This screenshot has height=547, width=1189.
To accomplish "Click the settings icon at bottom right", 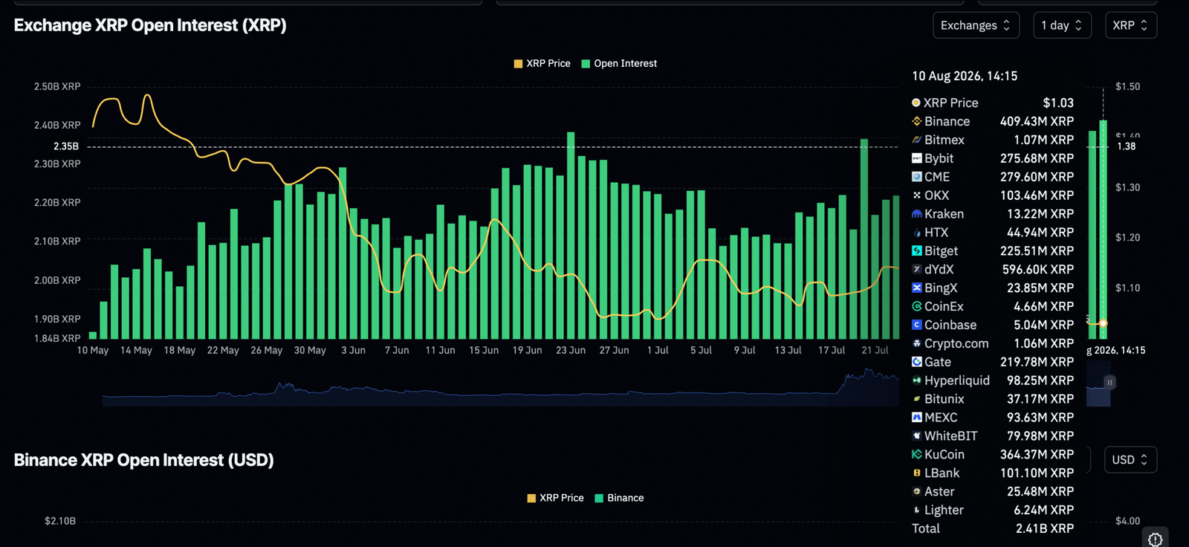I will tap(1155, 539).
